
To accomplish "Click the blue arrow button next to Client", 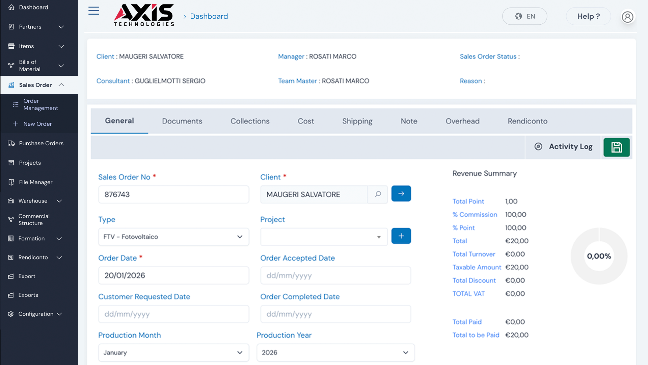I will click(401, 194).
